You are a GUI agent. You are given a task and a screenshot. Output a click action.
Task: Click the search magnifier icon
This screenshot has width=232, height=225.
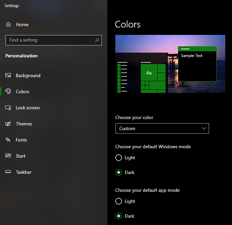click(x=97, y=40)
